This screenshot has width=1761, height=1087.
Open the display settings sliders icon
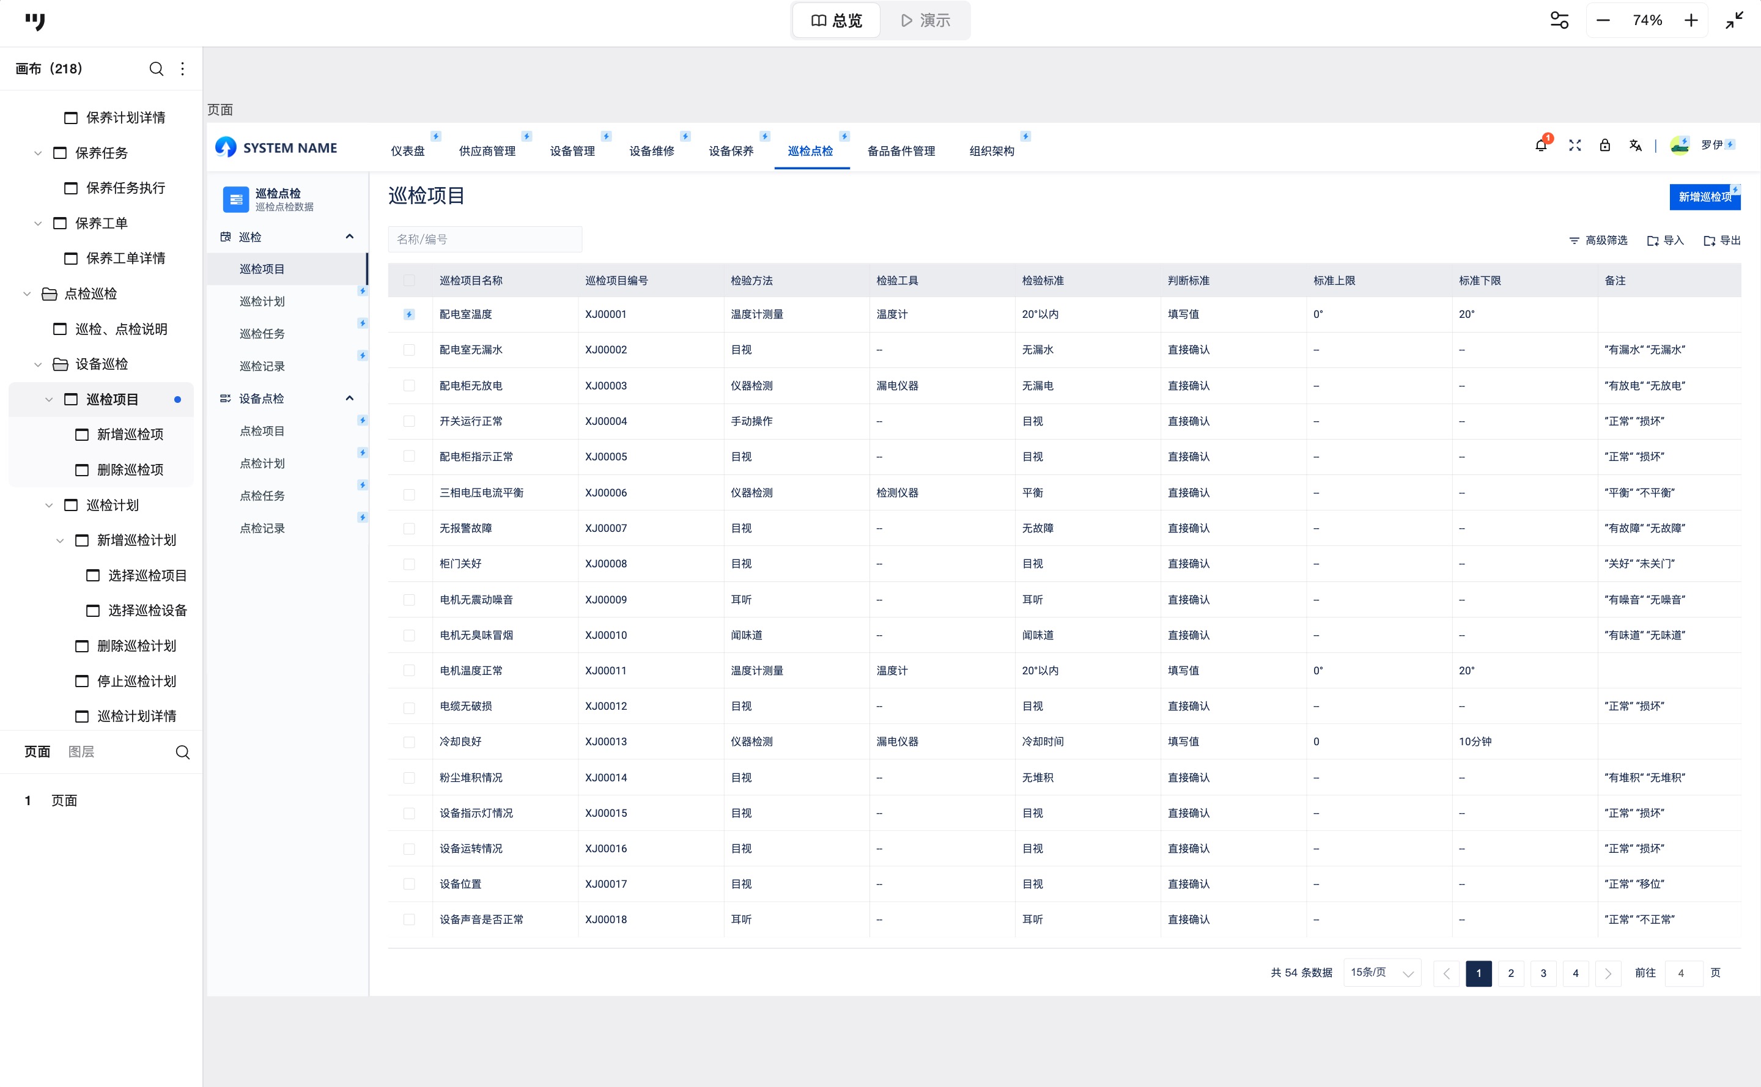pos(1559,20)
